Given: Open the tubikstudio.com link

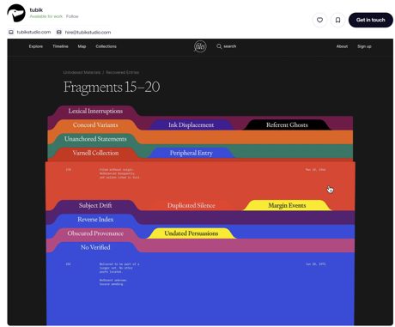Looking at the screenshot, I should (33, 32).
